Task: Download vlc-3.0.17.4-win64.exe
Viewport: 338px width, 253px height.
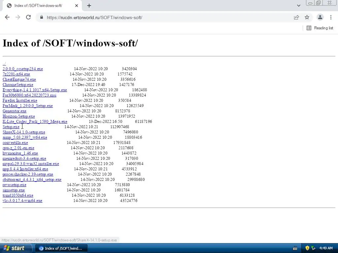Action: click(22, 201)
